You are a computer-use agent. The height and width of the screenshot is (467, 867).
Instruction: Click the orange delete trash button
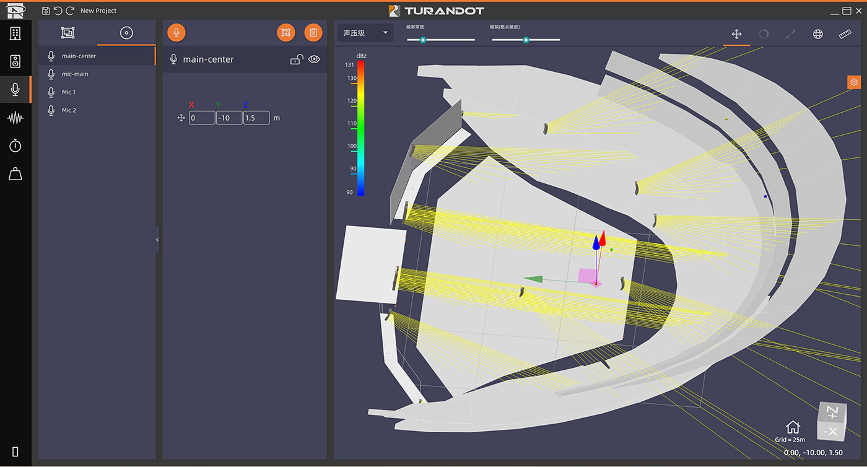tap(313, 33)
